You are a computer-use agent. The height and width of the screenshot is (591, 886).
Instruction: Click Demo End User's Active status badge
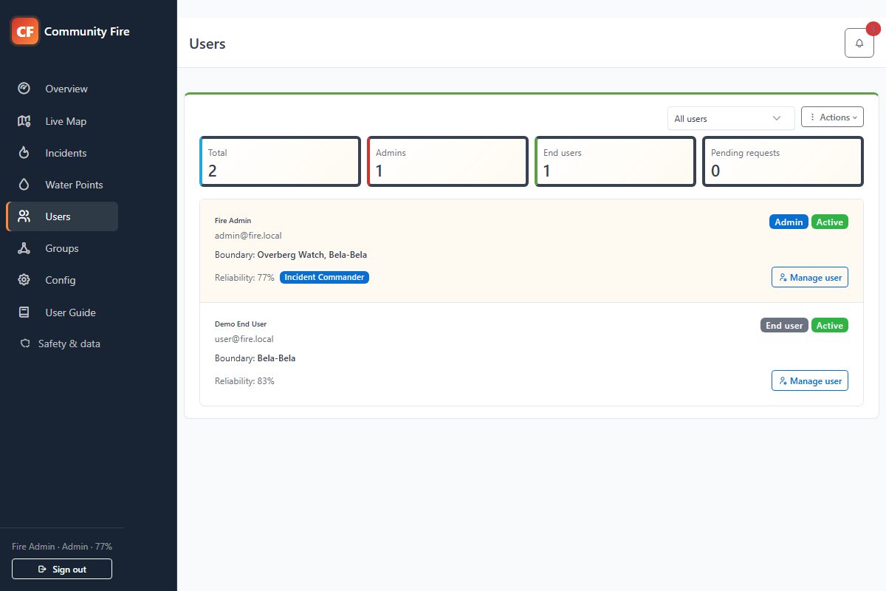coord(830,326)
